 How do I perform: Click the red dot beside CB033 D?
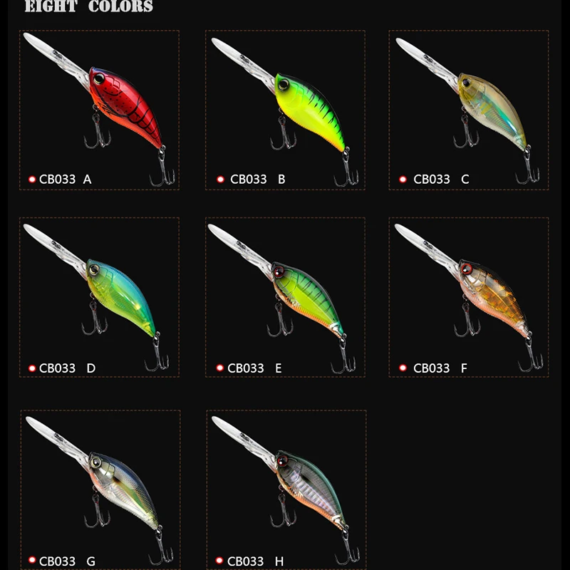click(32, 368)
